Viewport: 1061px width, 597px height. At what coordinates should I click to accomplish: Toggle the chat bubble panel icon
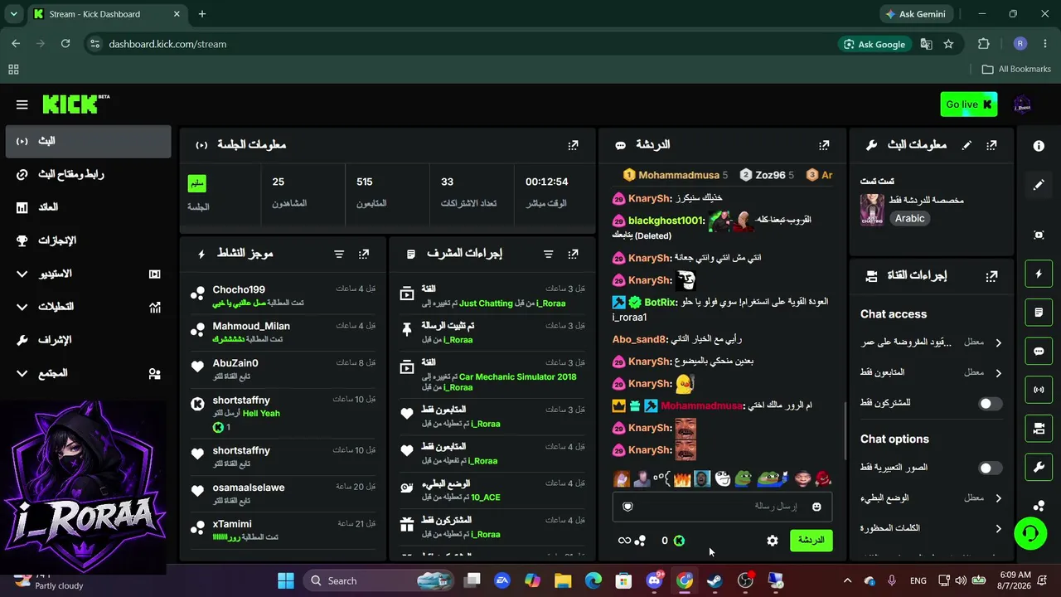coord(1039,351)
